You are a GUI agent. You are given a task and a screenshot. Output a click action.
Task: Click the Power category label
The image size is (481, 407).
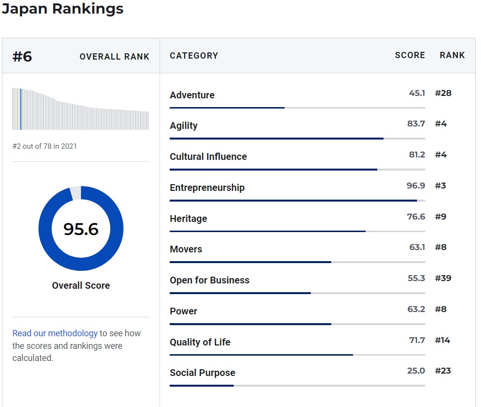[x=183, y=311]
